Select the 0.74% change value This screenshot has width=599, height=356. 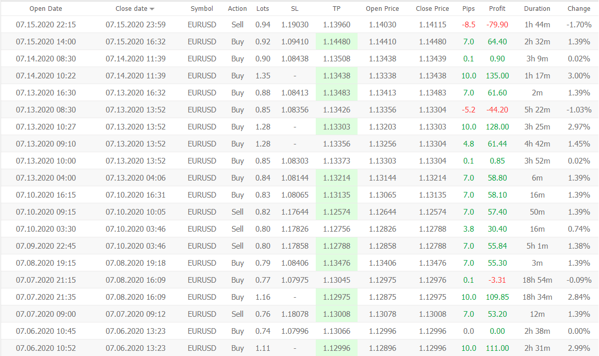coord(579,229)
